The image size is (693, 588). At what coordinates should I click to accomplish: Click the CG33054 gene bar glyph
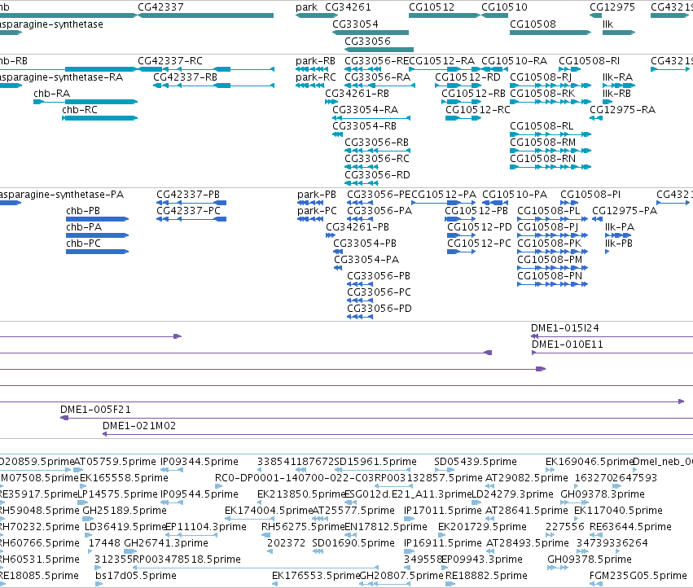tap(371, 33)
